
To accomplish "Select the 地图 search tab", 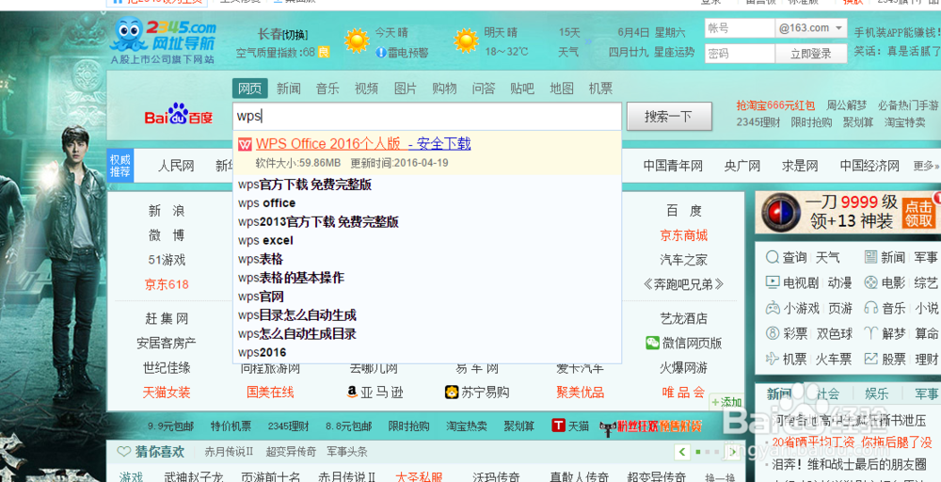I will tap(562, 88).
